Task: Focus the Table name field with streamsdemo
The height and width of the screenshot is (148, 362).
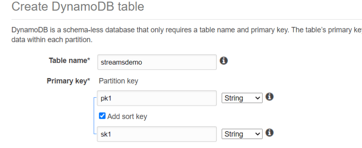Action: 157,62
